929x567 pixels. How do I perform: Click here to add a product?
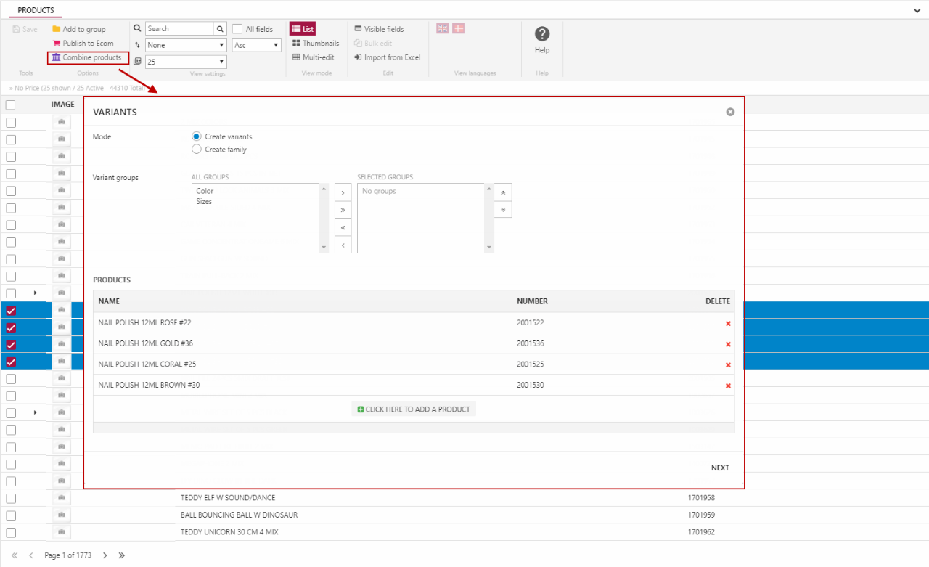coord(414,409)
